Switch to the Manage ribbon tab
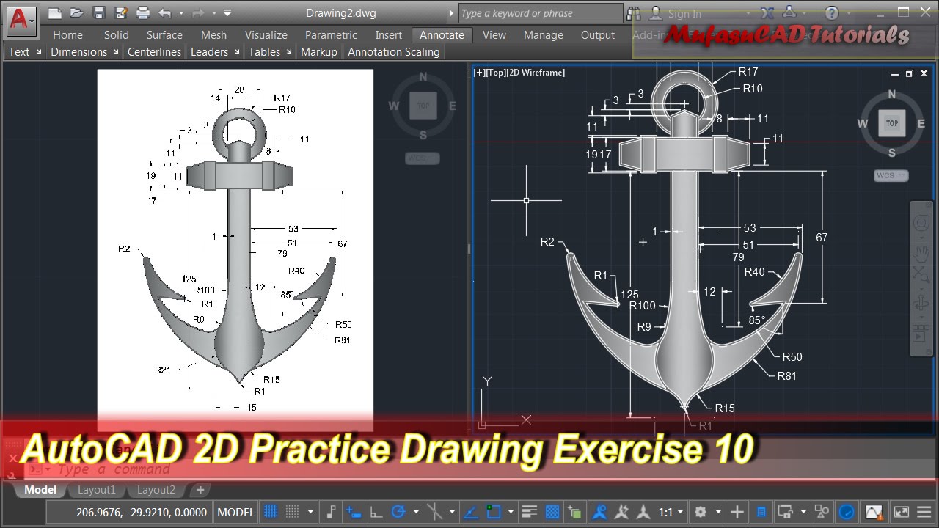 (x=544, y=34)
